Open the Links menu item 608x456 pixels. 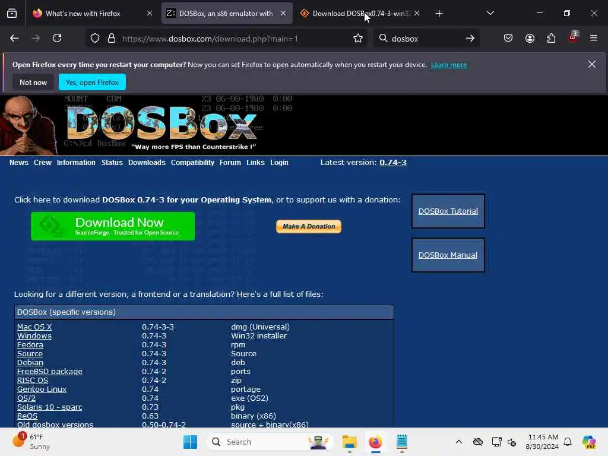(255, 163)
